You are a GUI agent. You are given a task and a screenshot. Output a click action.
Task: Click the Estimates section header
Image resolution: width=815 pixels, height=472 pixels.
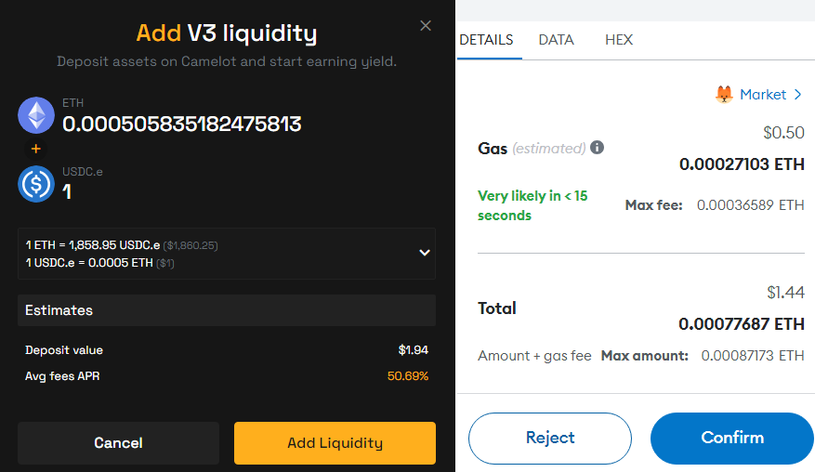pos(227,310)
